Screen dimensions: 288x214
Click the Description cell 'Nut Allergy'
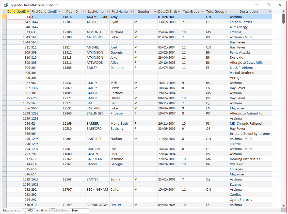[250, 27]
